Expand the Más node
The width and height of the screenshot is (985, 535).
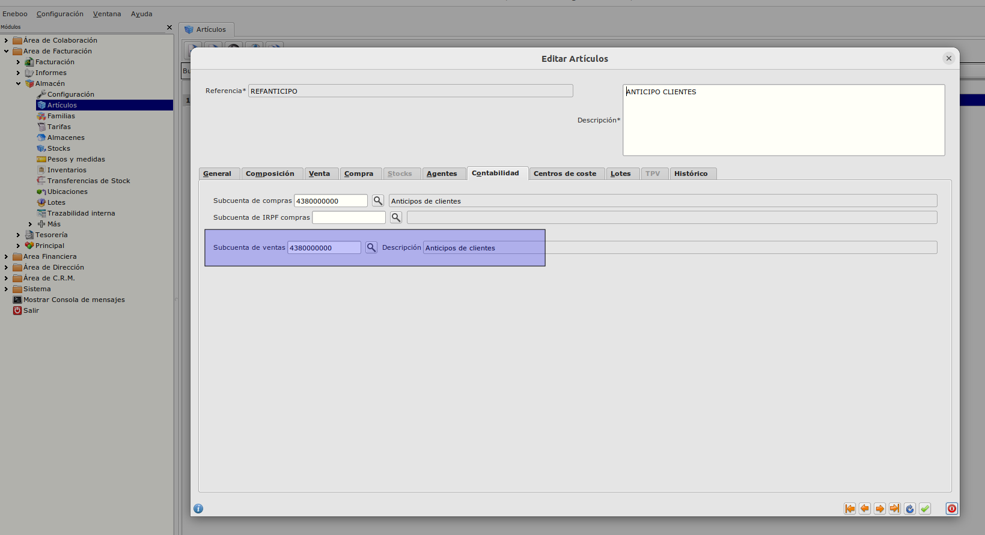pos(30,224)
